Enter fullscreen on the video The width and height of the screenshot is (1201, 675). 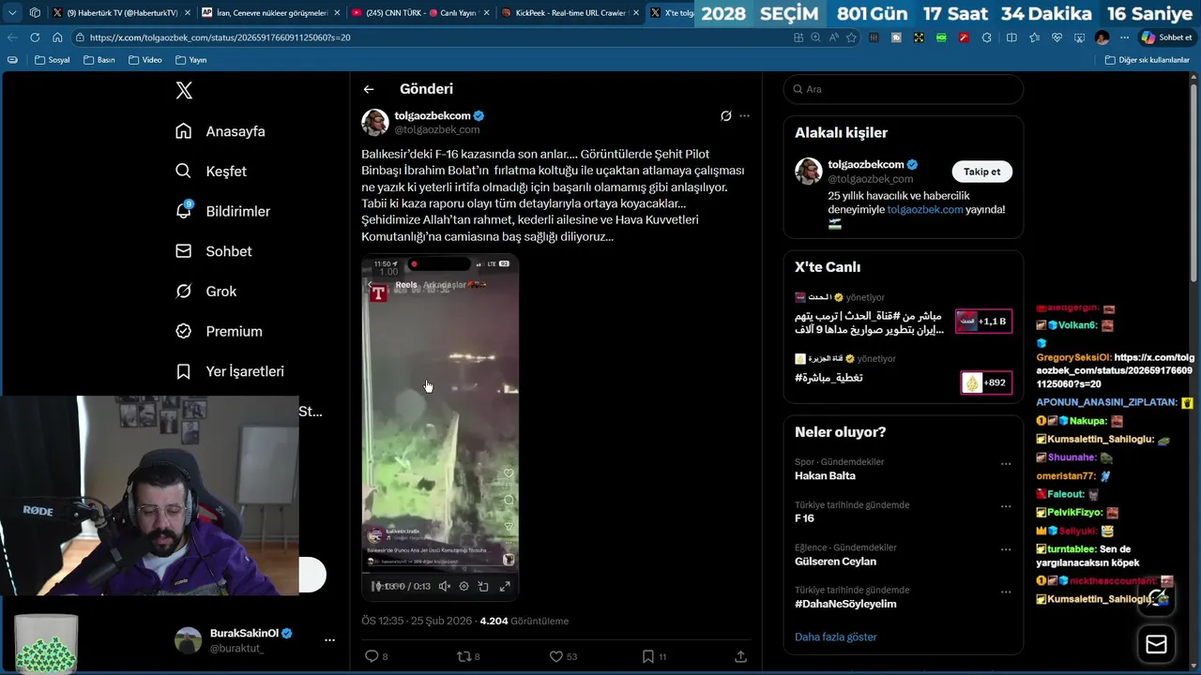(x=505, y=586)
